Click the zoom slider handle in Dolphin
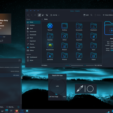The image size is (113, 113). [x=70, y=65]
